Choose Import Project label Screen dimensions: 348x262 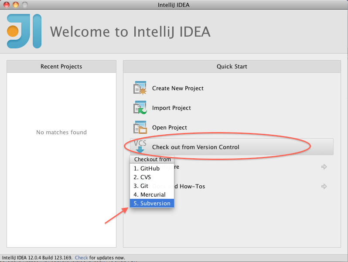click(x=171, y=108)
